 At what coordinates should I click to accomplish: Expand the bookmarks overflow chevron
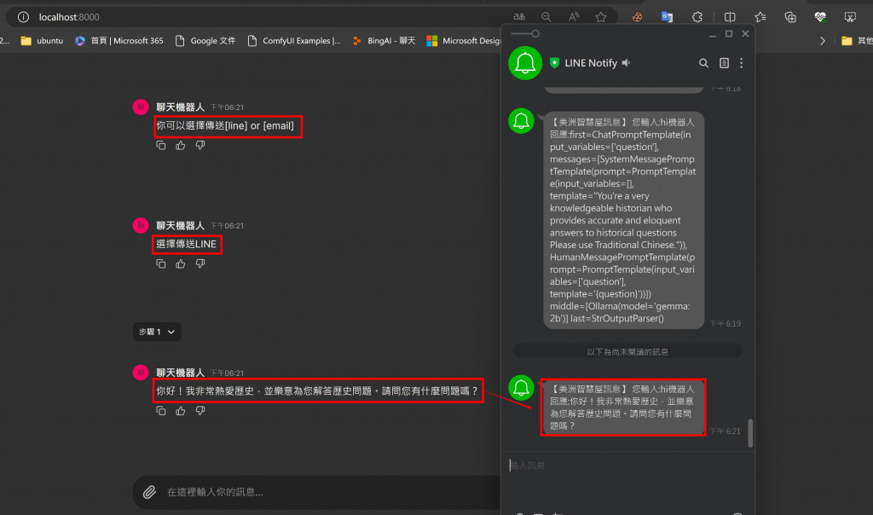[823, 41]
